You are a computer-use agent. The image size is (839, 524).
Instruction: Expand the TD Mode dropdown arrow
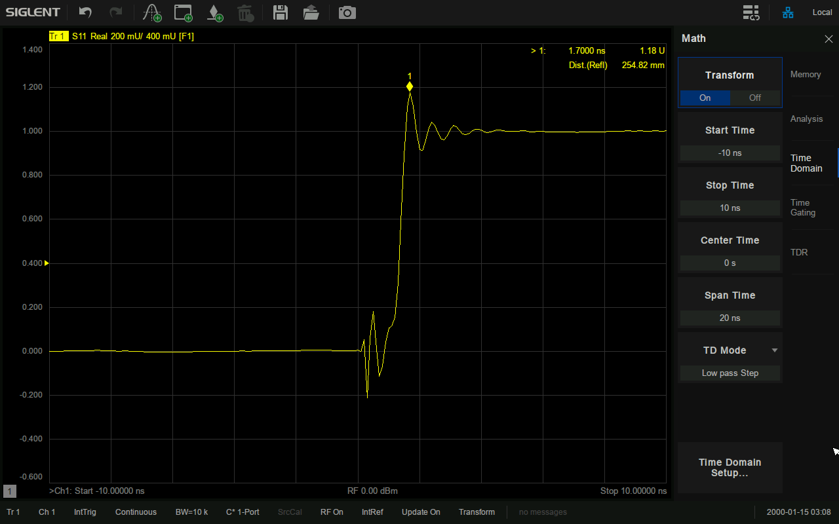coord(775,350)
